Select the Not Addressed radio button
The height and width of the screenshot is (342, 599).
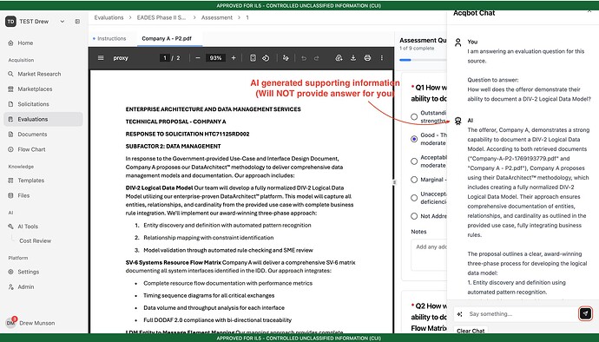[x=414, y=216]
